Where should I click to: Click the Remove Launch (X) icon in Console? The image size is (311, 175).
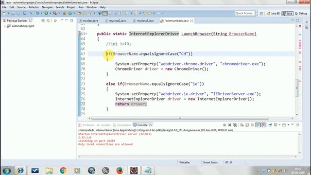click(230, 125)
